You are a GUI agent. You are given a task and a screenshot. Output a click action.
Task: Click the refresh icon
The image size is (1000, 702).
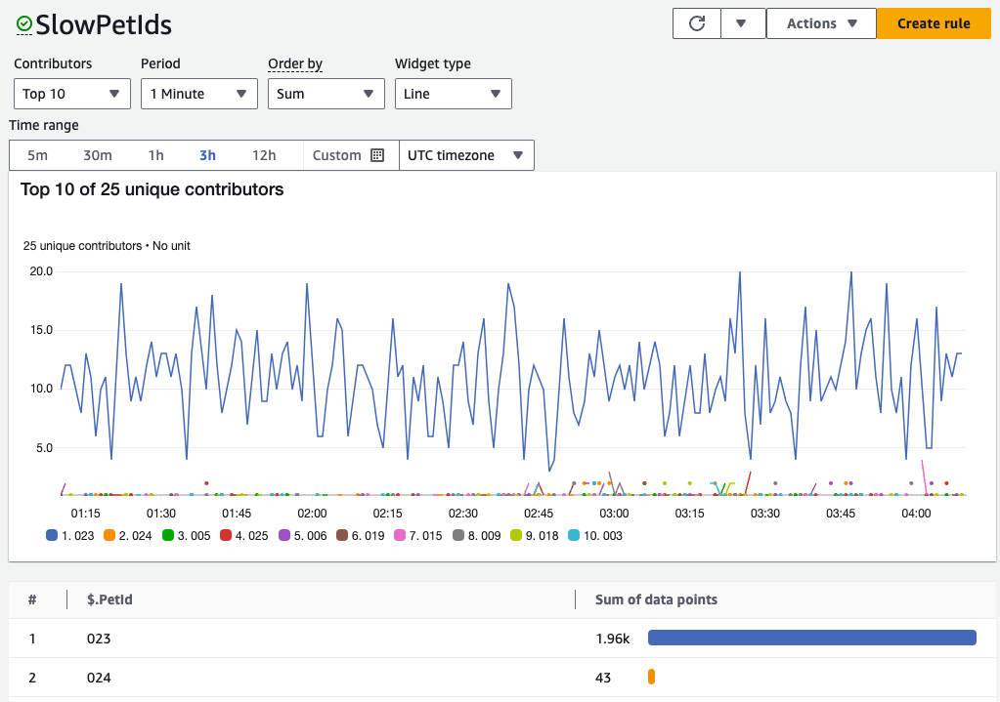coord(696,23)
